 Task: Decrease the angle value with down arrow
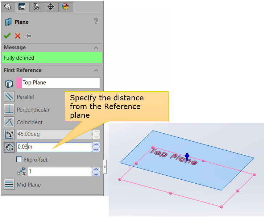click(x=96, y=137)
